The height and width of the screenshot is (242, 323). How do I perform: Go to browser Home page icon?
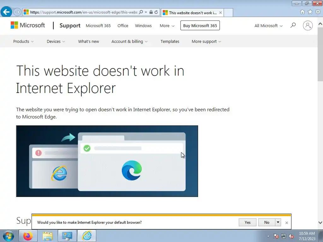302,12
